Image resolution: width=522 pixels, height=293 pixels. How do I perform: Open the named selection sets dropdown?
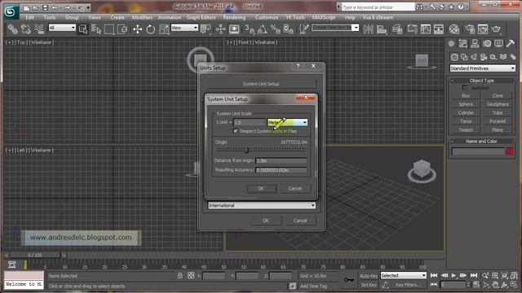click(x=335, y=28)
